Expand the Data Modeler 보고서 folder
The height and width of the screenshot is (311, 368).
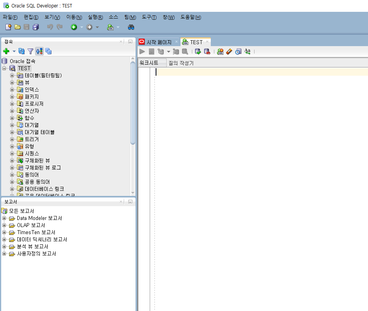(4, 218)
